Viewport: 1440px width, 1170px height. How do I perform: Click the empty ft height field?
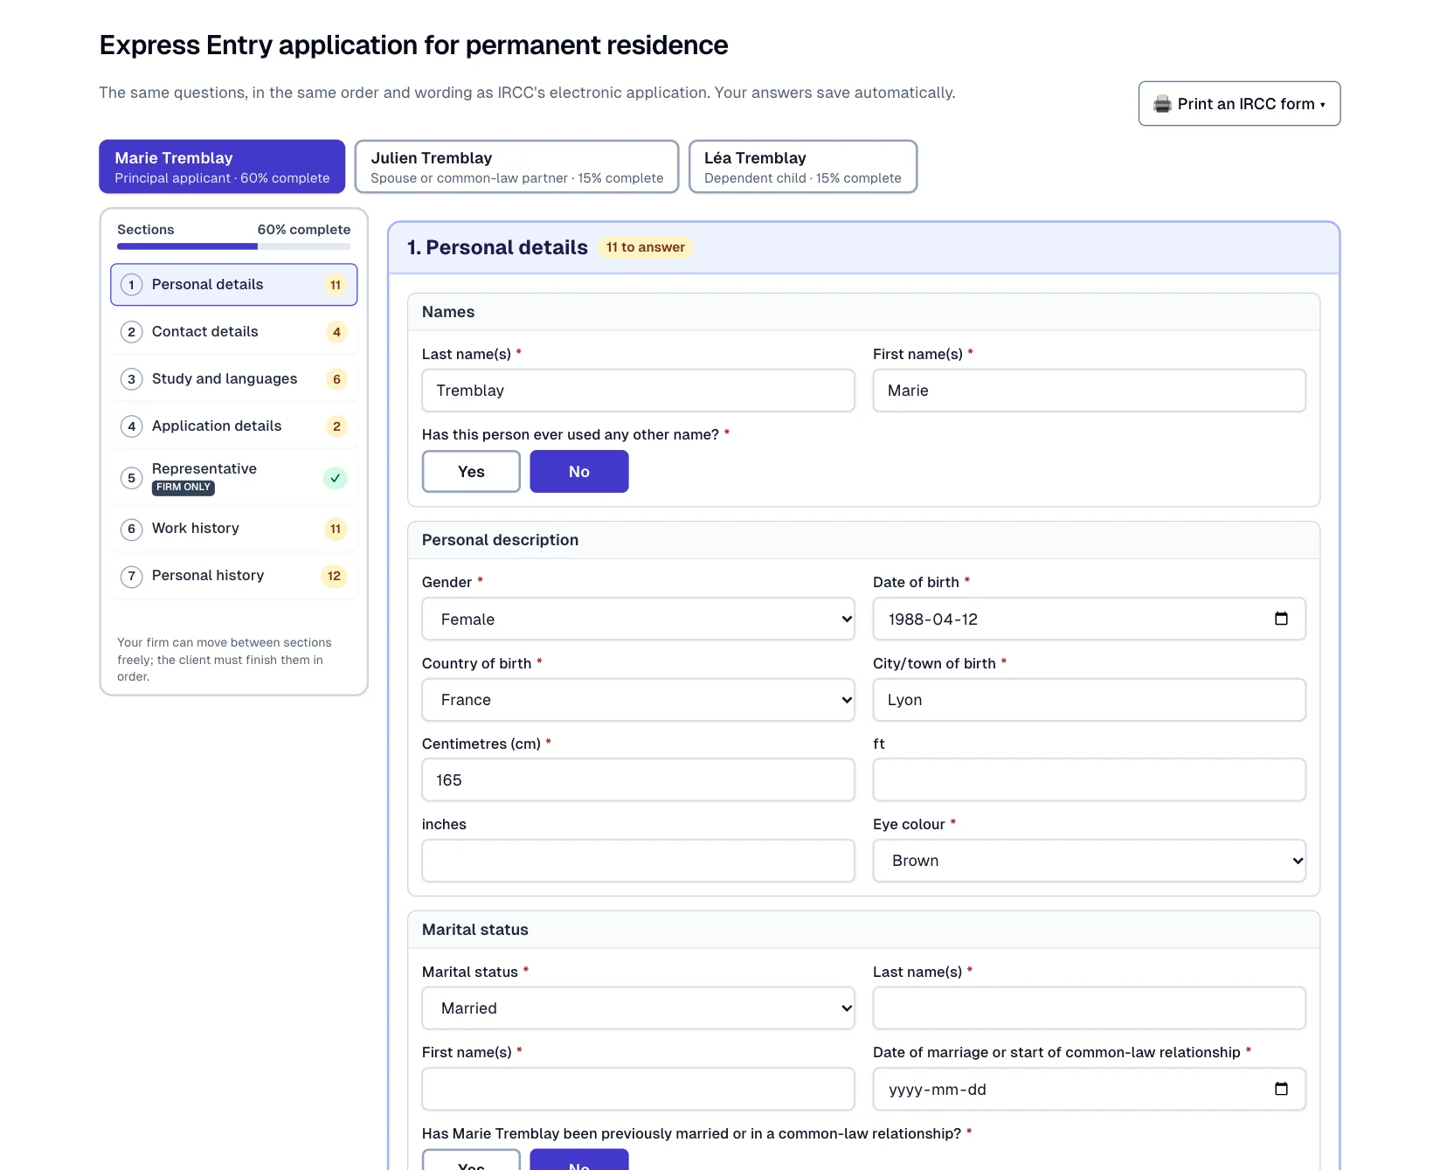tap(1090, 780)
